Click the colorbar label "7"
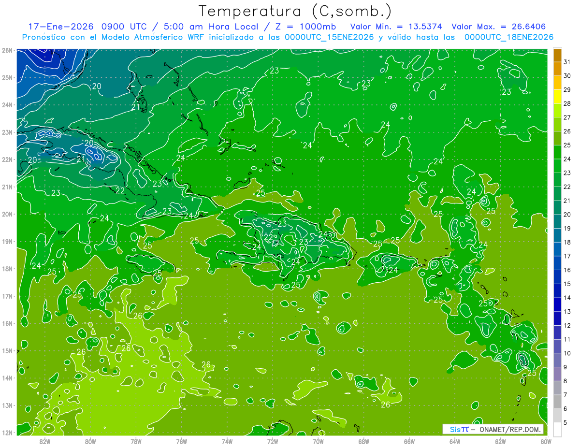This screenshot has height=448, width=580. [565, 395]
